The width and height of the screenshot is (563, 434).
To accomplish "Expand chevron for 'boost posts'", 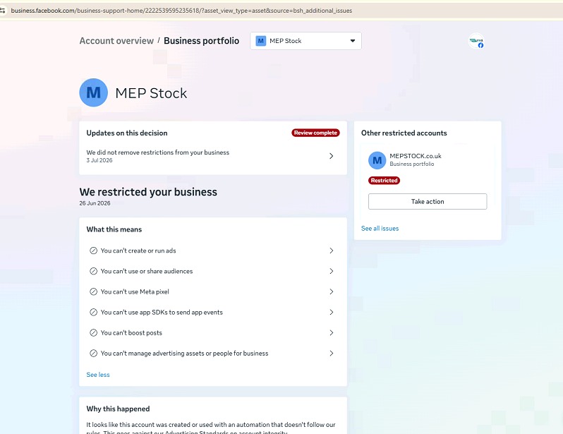I will [x=332, y=332].
